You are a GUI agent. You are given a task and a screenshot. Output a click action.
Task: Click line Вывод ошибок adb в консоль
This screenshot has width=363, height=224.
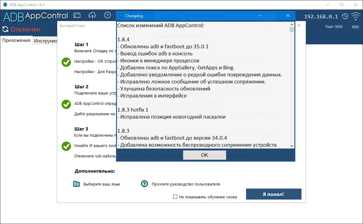tap(155, 53)
